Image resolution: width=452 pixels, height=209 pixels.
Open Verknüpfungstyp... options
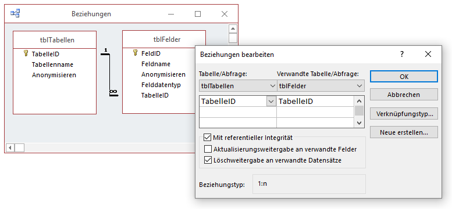click(x=404, y=114)
